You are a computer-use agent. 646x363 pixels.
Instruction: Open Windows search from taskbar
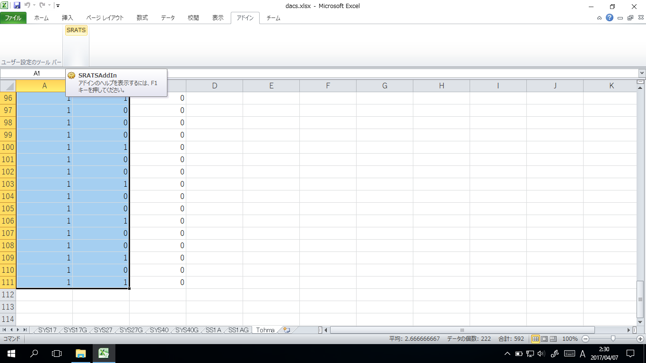point(34,353)
